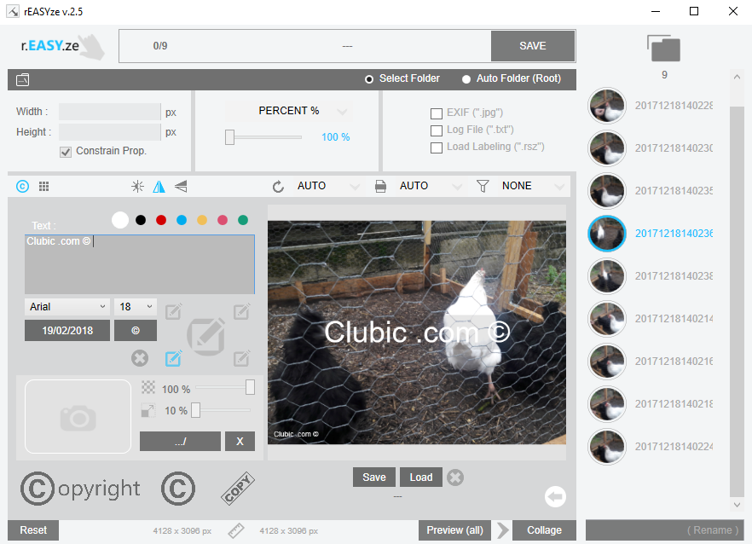Image resolution: width=752 pixels, height=544 pixels.
Task: Pick the red text color swatch
Action: pos(161,220)
